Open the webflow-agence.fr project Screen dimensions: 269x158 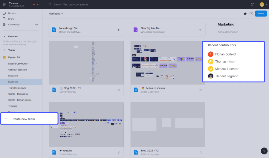pos(18,70)
